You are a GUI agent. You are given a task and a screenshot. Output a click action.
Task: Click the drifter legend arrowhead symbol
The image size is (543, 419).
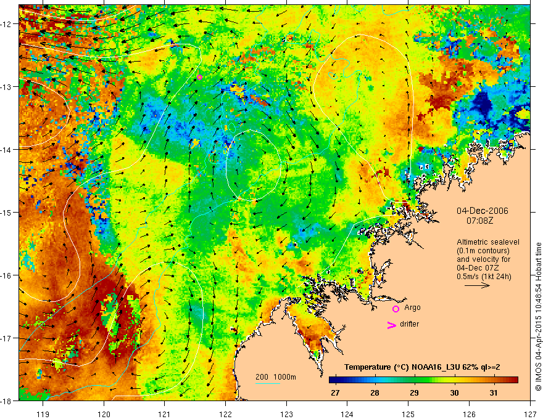[392, 325]
